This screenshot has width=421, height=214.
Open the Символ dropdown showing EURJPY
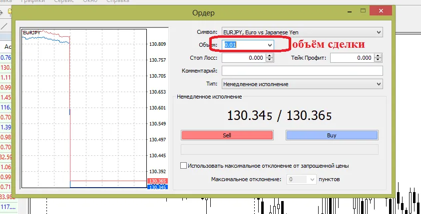[302, 32]
